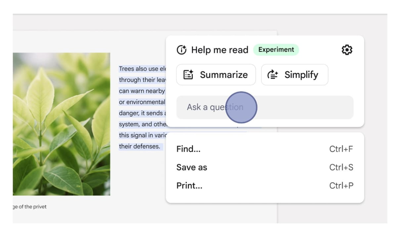Click the sparkle-lines icon on Simplify

273,75
